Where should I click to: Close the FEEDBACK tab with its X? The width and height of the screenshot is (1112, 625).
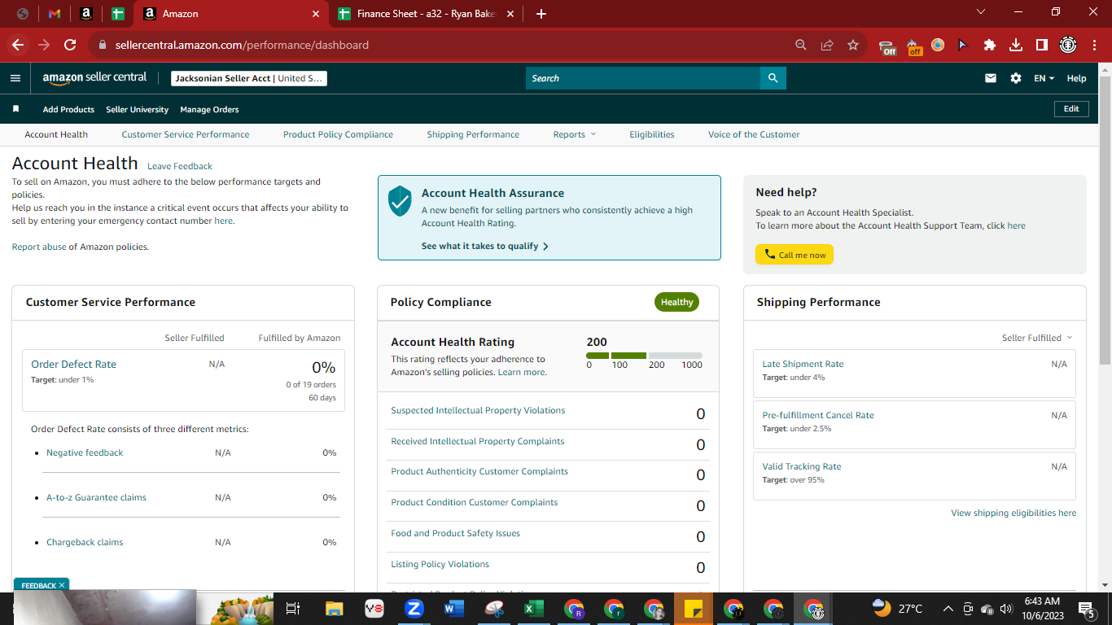[x=62, y=585]
